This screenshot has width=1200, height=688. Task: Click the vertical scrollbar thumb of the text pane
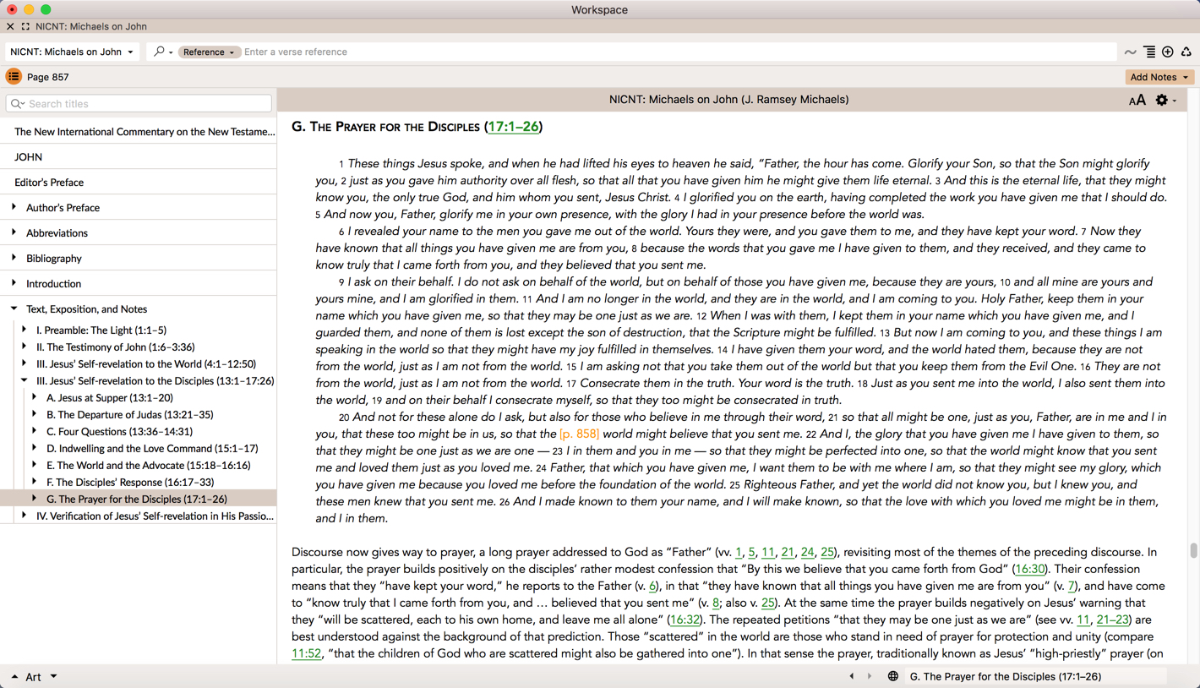click(x=1193, y=550)
